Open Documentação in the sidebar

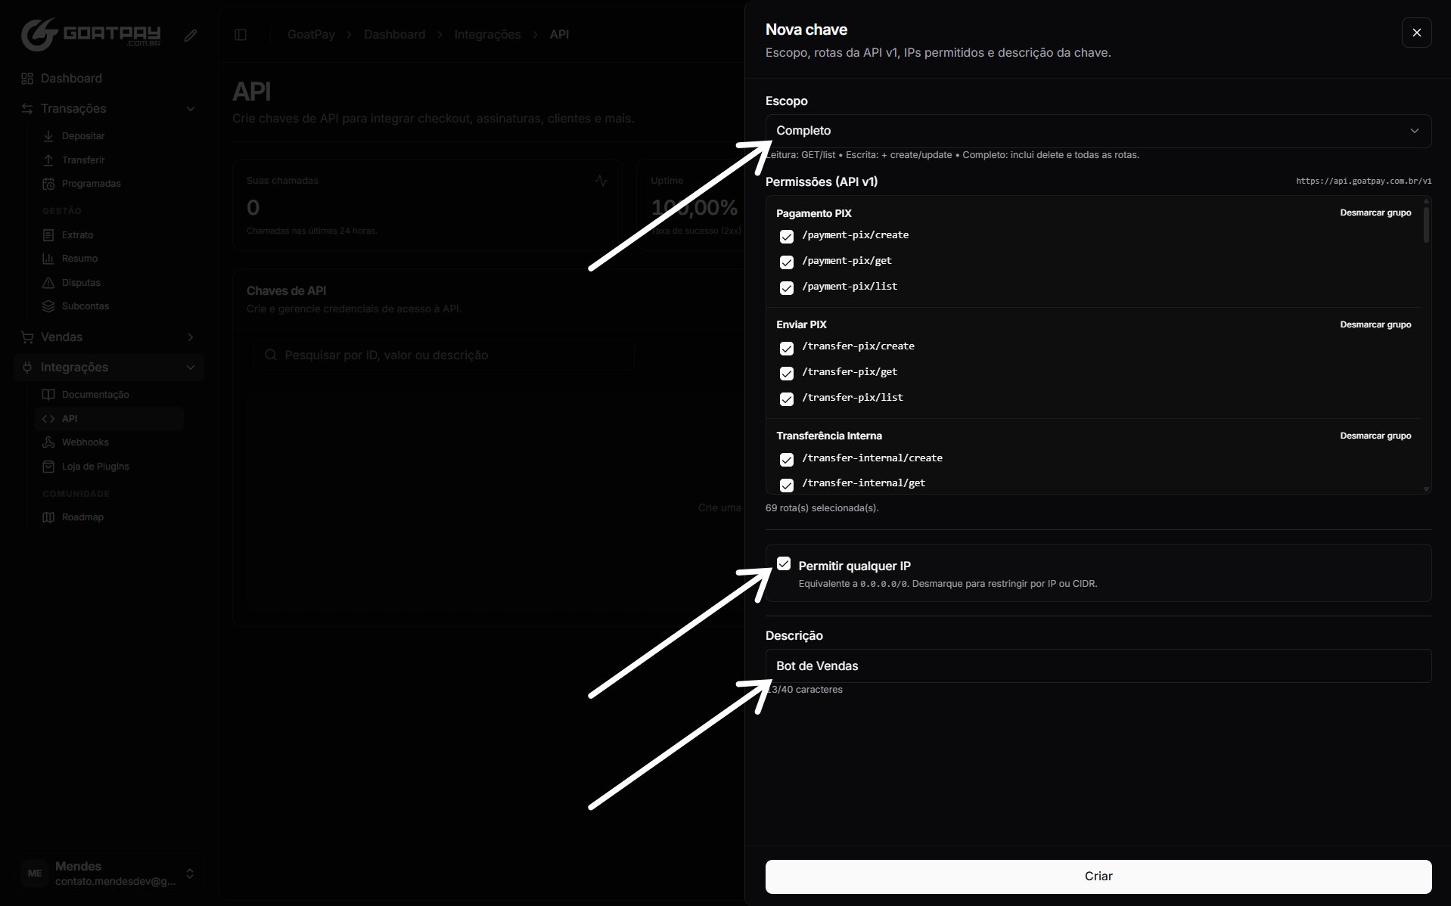(109, 395)
